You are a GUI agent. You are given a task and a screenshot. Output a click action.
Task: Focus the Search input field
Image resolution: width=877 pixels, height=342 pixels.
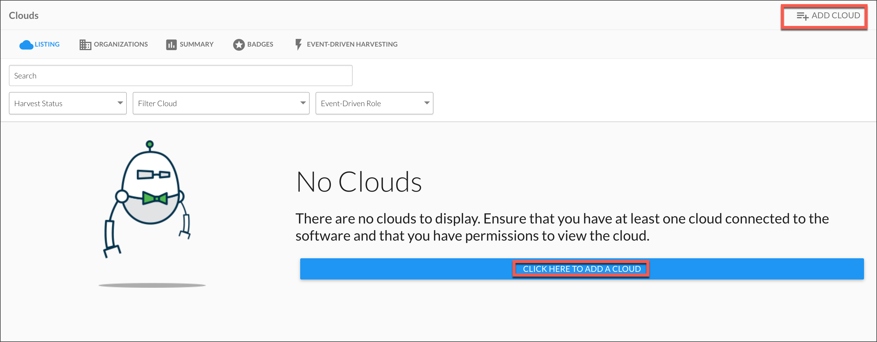(x=180, y=75)
